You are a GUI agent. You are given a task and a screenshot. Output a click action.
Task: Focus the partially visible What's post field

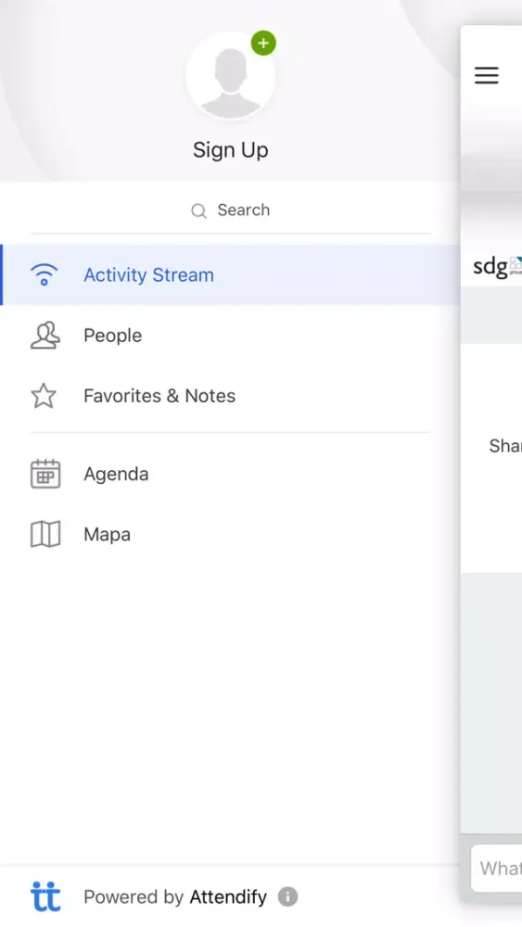coord(497,868)
